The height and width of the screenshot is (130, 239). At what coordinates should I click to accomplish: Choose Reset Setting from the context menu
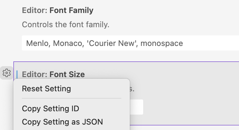click(x=46, y=89)
